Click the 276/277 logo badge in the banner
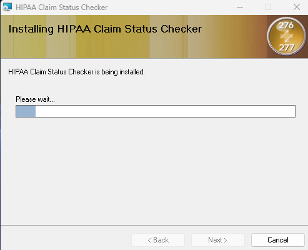 (287, 36)
